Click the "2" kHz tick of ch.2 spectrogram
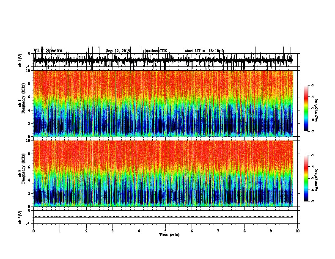This screenshot has width=335, height=259. 29,193
